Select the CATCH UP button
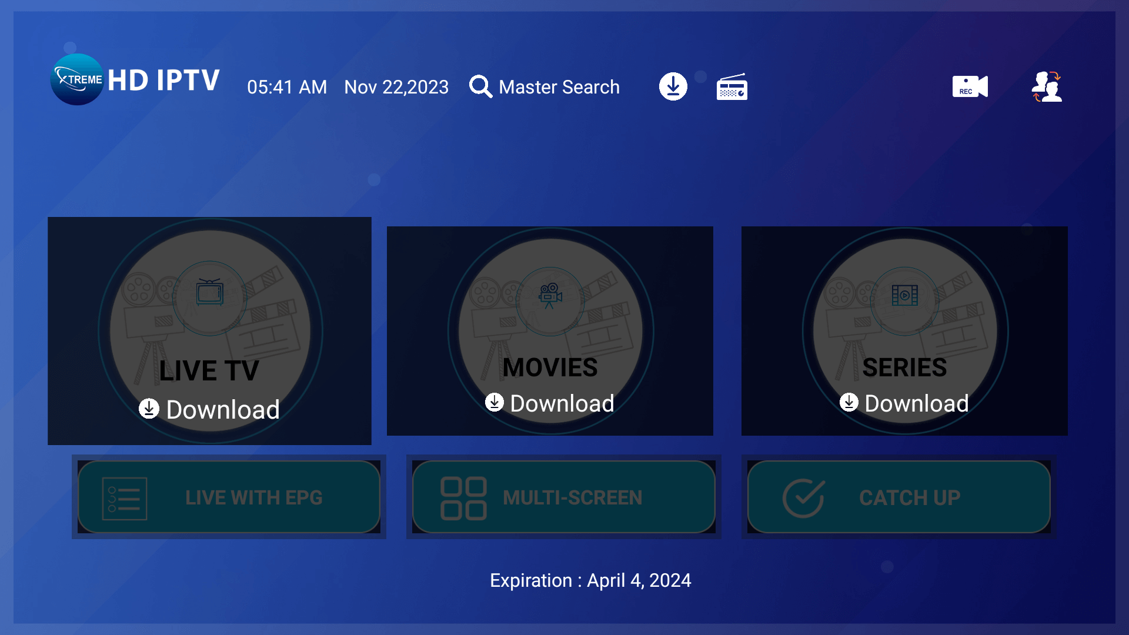The height and width of the screenshot is (635, 1129). (x=909, y=498)
